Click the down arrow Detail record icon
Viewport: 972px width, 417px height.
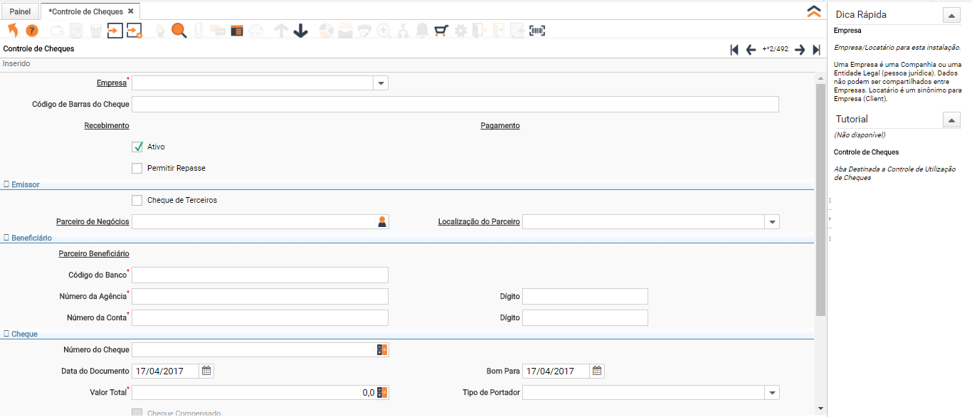pos(300,31)
